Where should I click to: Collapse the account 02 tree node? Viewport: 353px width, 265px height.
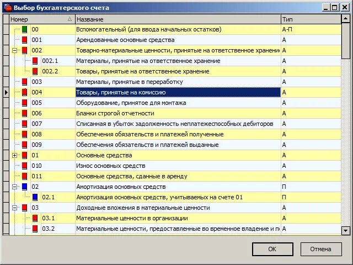pyautogui.click(x=15, y=187)
